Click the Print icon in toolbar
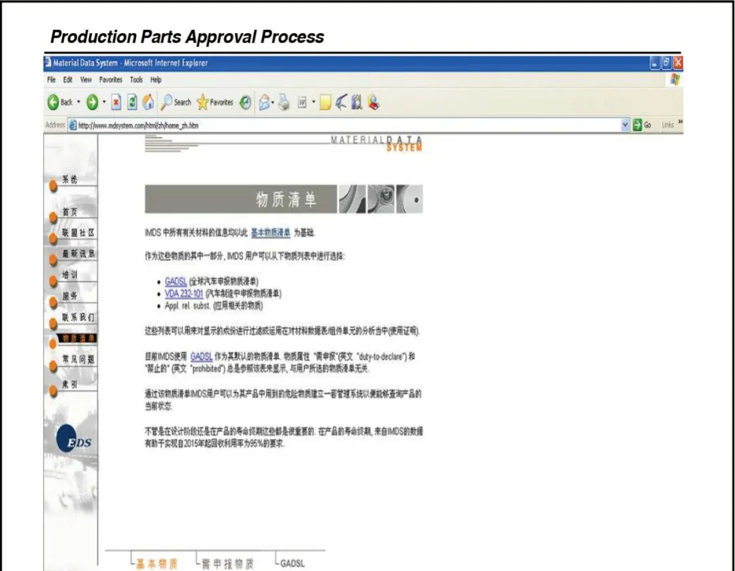The image size is (735, 571). pyautogui.click(x=282, y=102)
